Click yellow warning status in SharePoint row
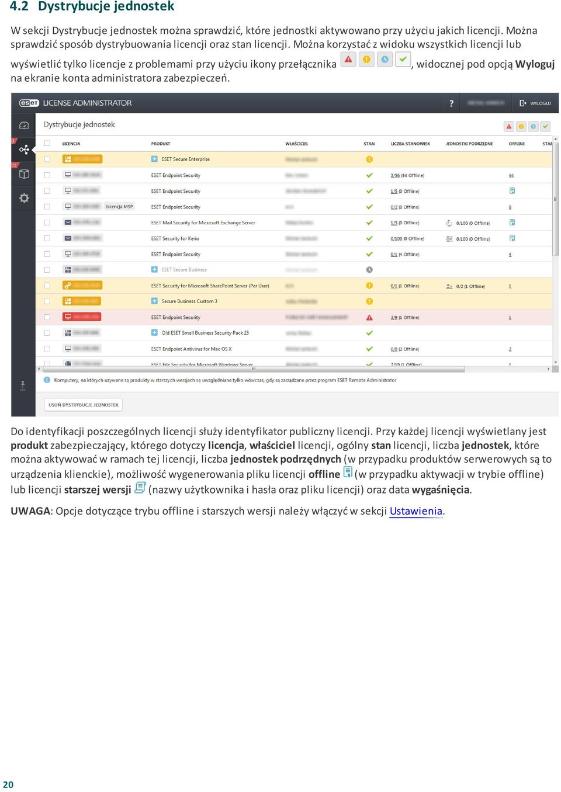 369,286
